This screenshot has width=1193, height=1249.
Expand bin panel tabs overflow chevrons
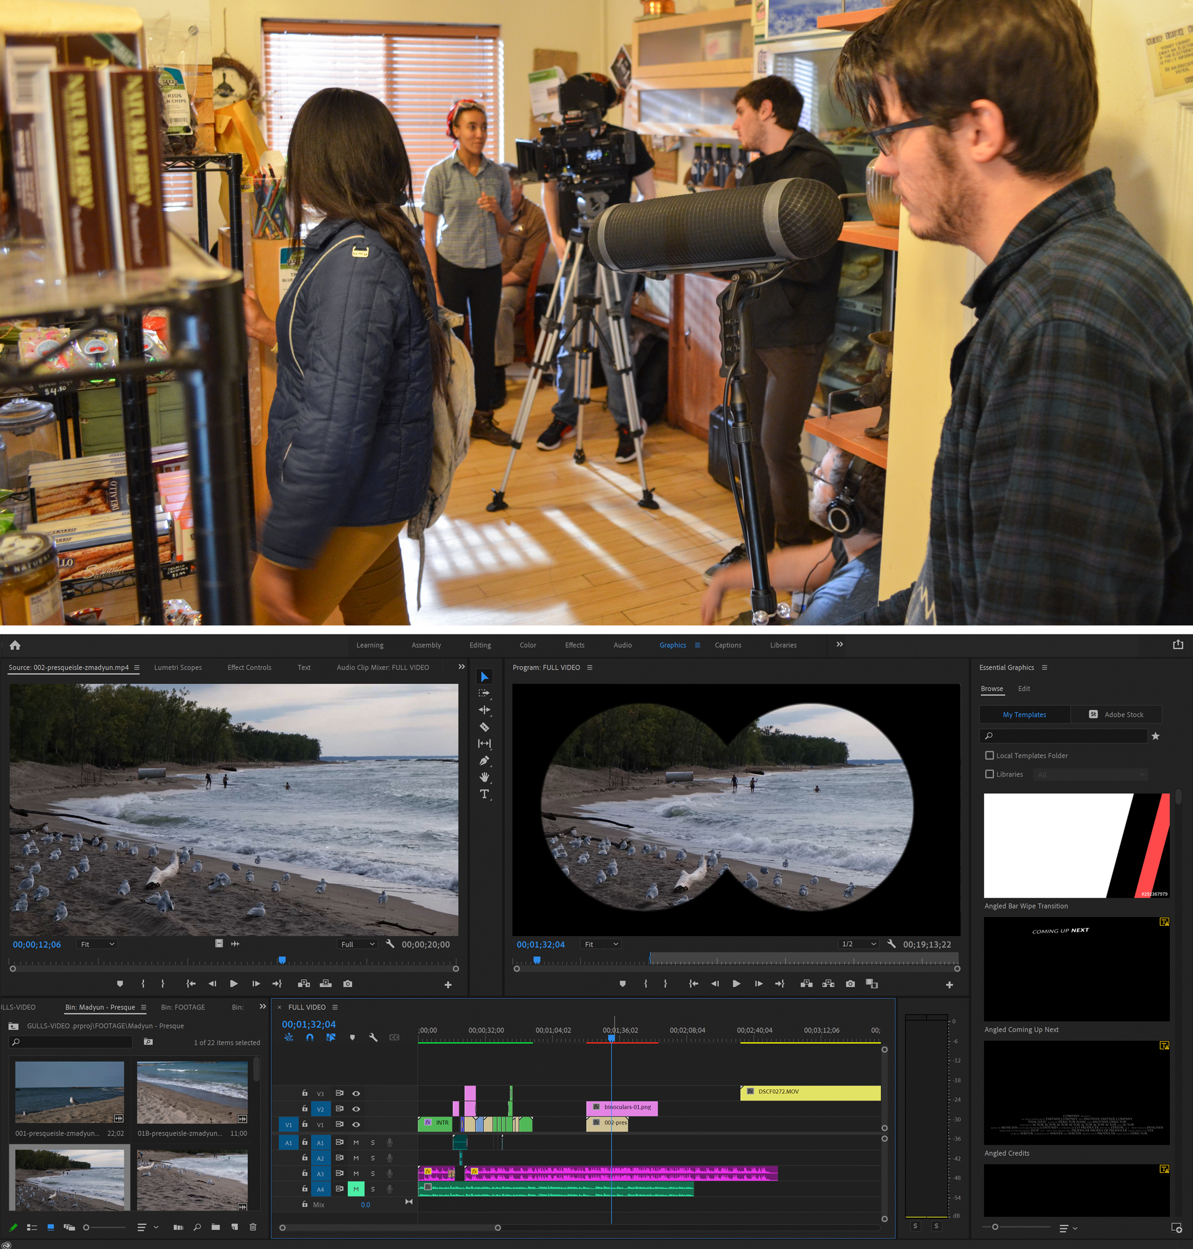pos(263,1006)
